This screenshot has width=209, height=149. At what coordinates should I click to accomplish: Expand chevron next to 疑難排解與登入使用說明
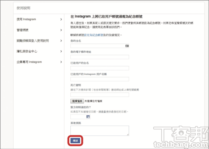click(x=61, y=40)
